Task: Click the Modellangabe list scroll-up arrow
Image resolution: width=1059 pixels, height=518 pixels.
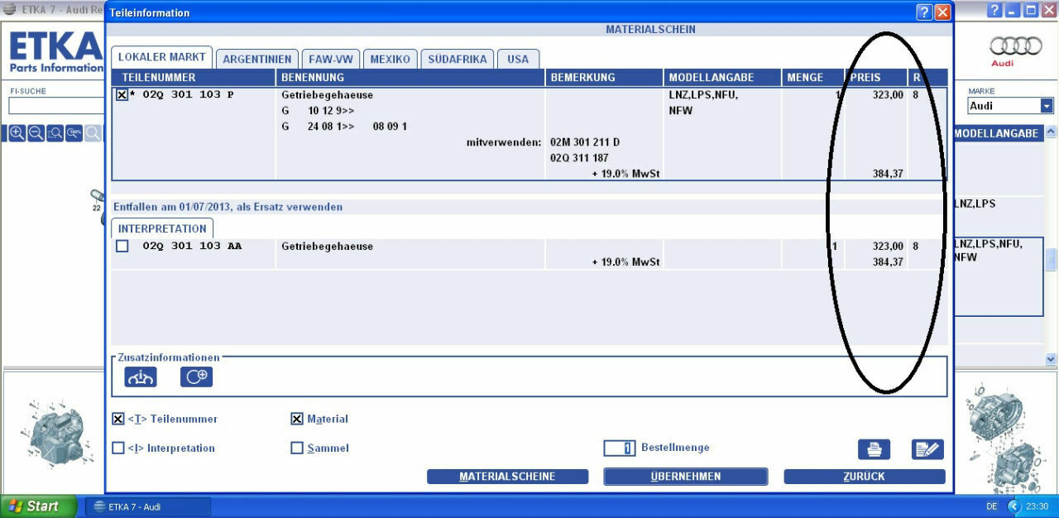Action: pyautogui.click(x=1051, y=132)
